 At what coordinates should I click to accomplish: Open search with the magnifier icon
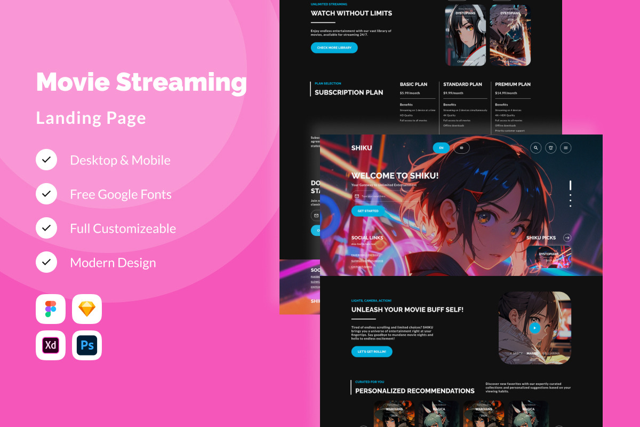(536, 148)
